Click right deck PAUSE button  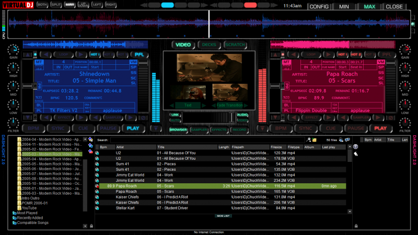click(356, 128)
